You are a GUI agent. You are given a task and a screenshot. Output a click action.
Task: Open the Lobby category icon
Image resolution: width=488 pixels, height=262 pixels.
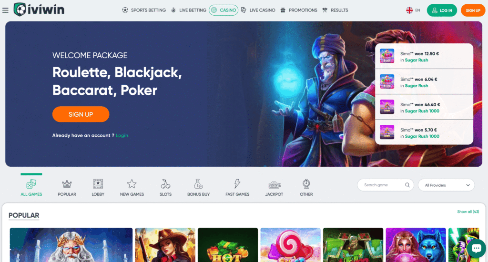(98, 184)
